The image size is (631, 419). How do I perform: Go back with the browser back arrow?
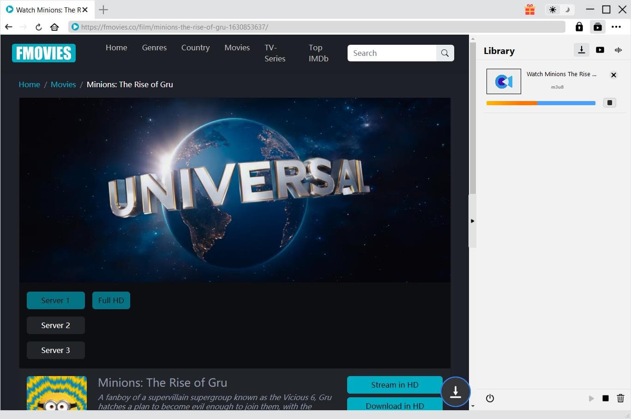click(8, 27)
